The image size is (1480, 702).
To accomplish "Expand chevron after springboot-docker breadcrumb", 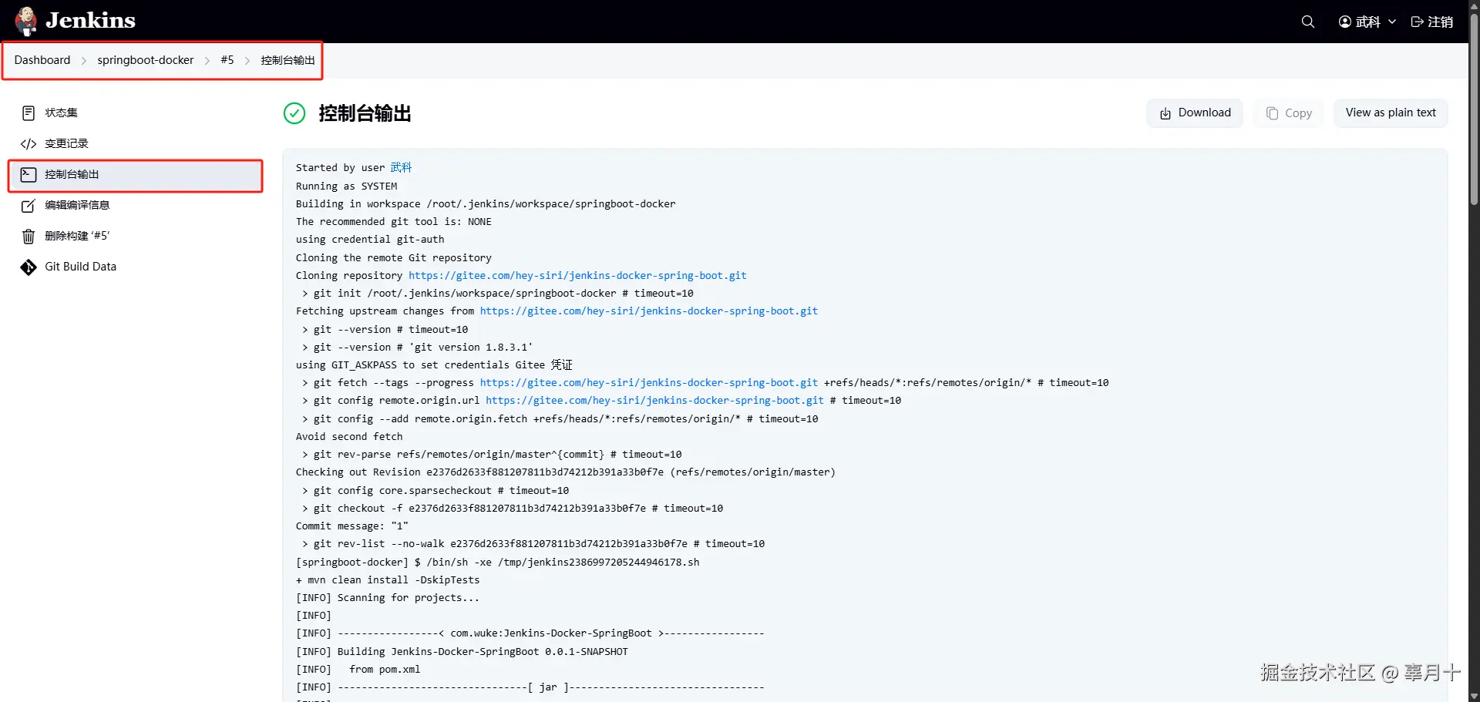I will point(207,61).
